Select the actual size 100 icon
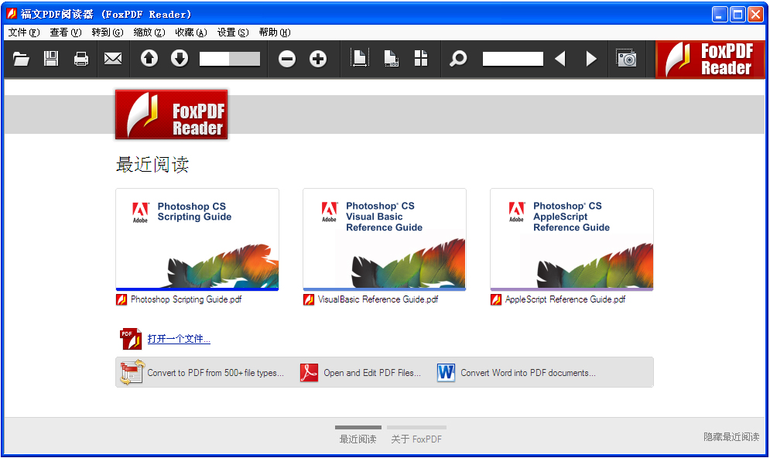Image resolution: width=770 pixels, height=458 pixels. point(391,59)
